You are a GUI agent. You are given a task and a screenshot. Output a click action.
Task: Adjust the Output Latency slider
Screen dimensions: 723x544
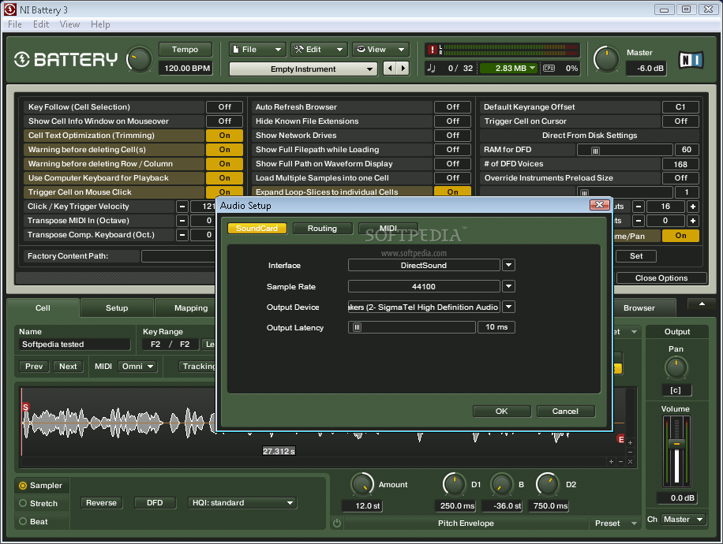coord(358,327)
